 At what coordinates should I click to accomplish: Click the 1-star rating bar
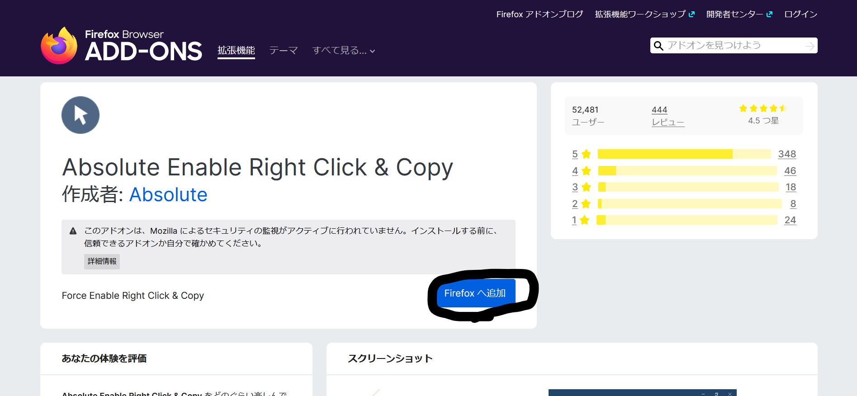687,220
